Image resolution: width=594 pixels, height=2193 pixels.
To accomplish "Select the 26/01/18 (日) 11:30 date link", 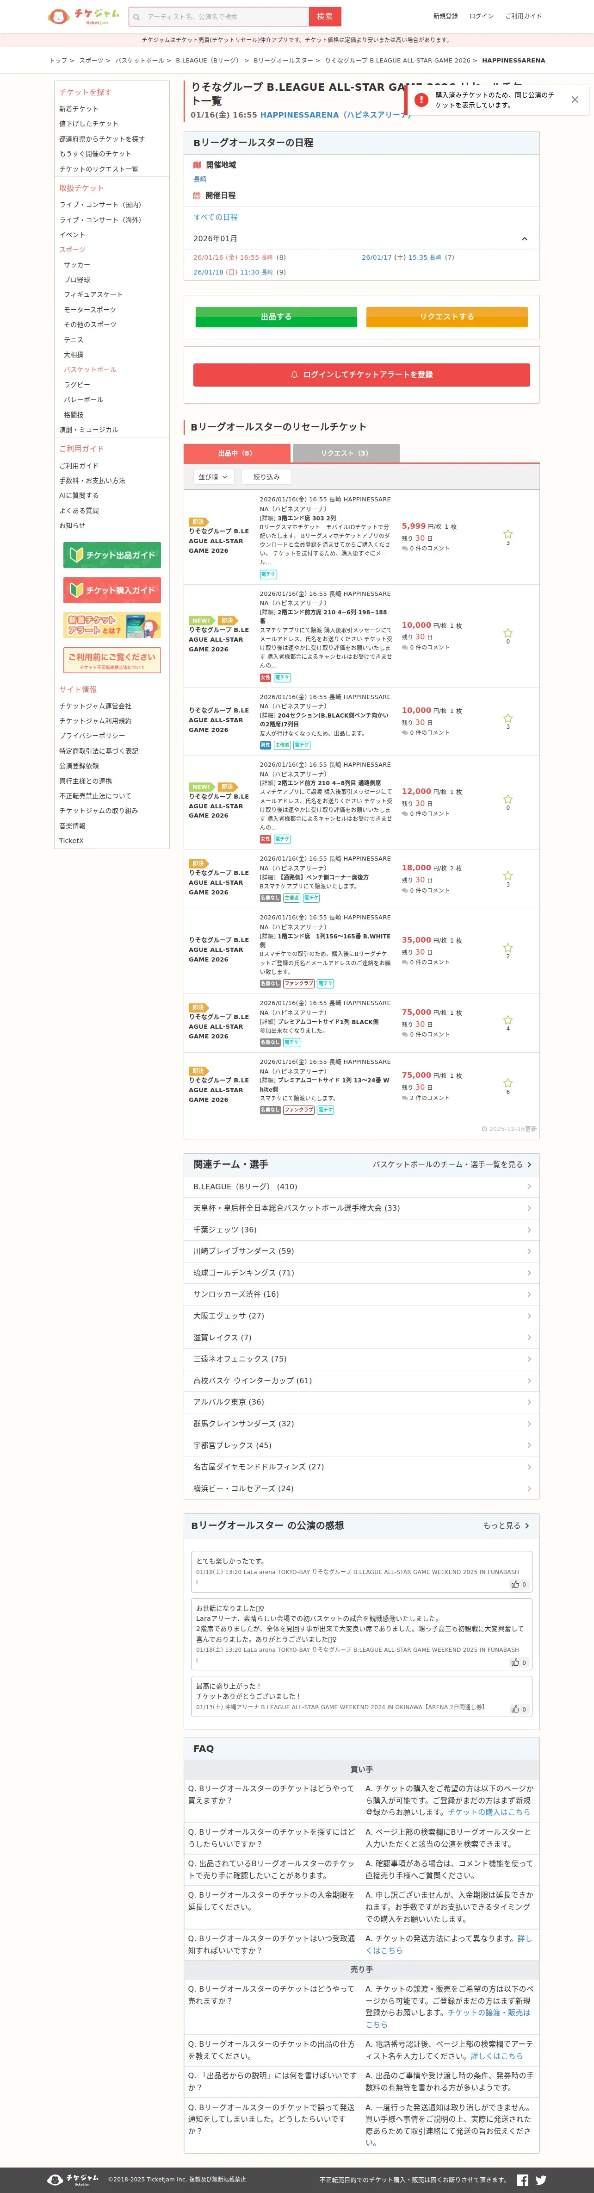I will [233, 272].
